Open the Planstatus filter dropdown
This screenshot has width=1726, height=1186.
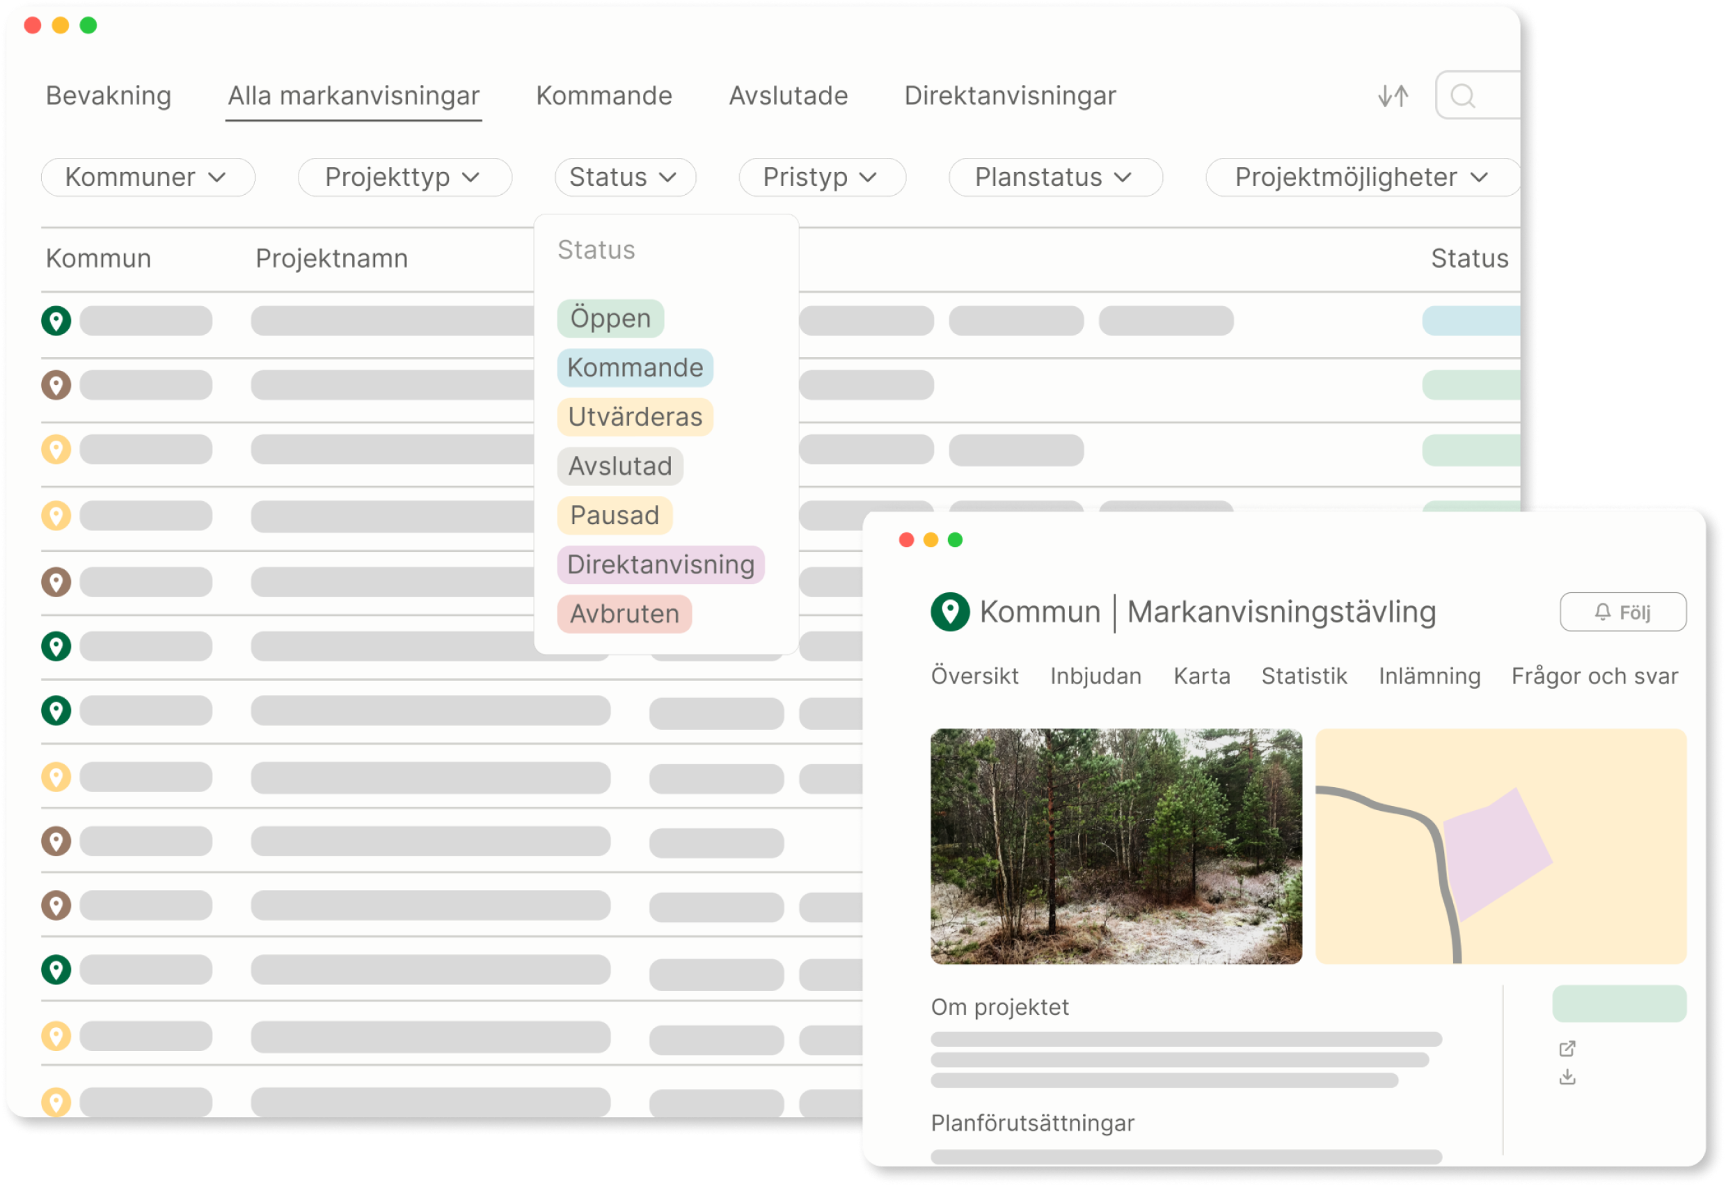click(x=1054, y=177)
